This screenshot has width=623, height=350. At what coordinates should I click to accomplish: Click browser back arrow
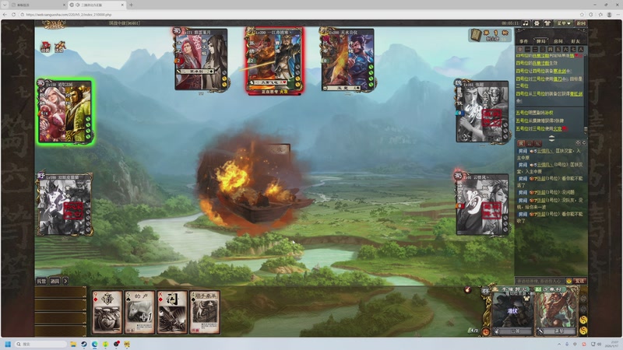(x=5, y=14)
